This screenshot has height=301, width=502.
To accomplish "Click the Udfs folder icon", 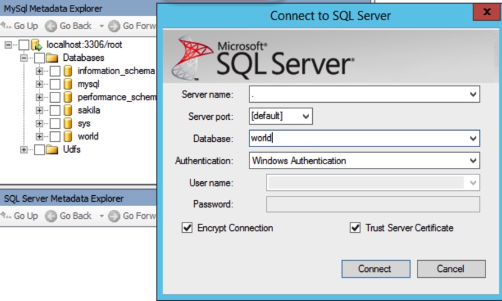I will tap(52, 150).
